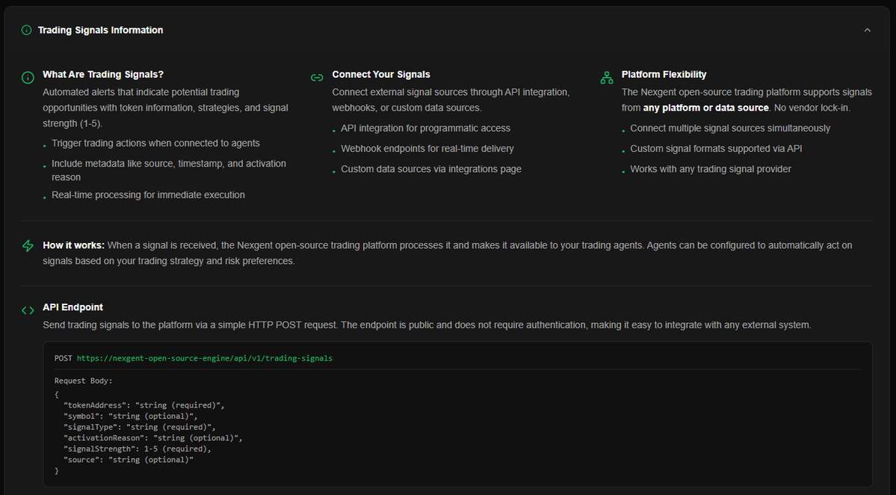Click bullet Include metadata like source, timestamp
Screen dimensions: 896x495
click(x=169, y=170)
